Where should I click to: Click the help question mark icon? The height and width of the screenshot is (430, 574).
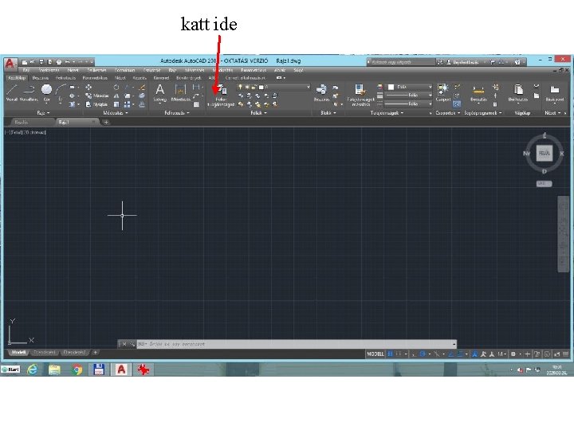[517, 62]
